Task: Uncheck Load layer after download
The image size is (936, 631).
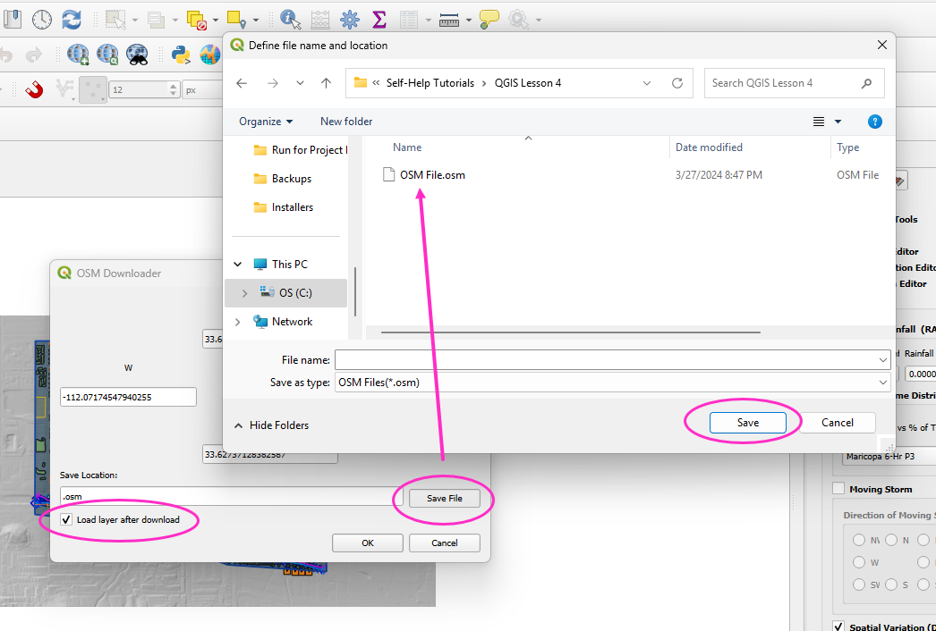Action: click(x=67, y=519)
